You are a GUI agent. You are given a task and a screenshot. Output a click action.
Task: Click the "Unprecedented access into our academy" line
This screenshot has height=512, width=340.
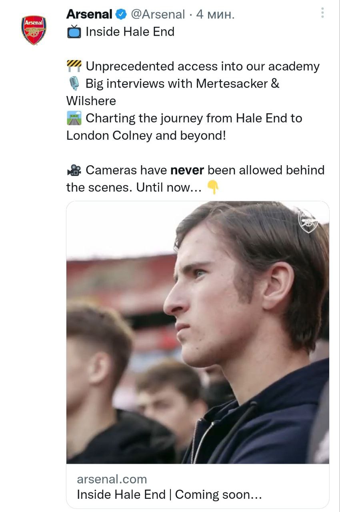[202, 66]
